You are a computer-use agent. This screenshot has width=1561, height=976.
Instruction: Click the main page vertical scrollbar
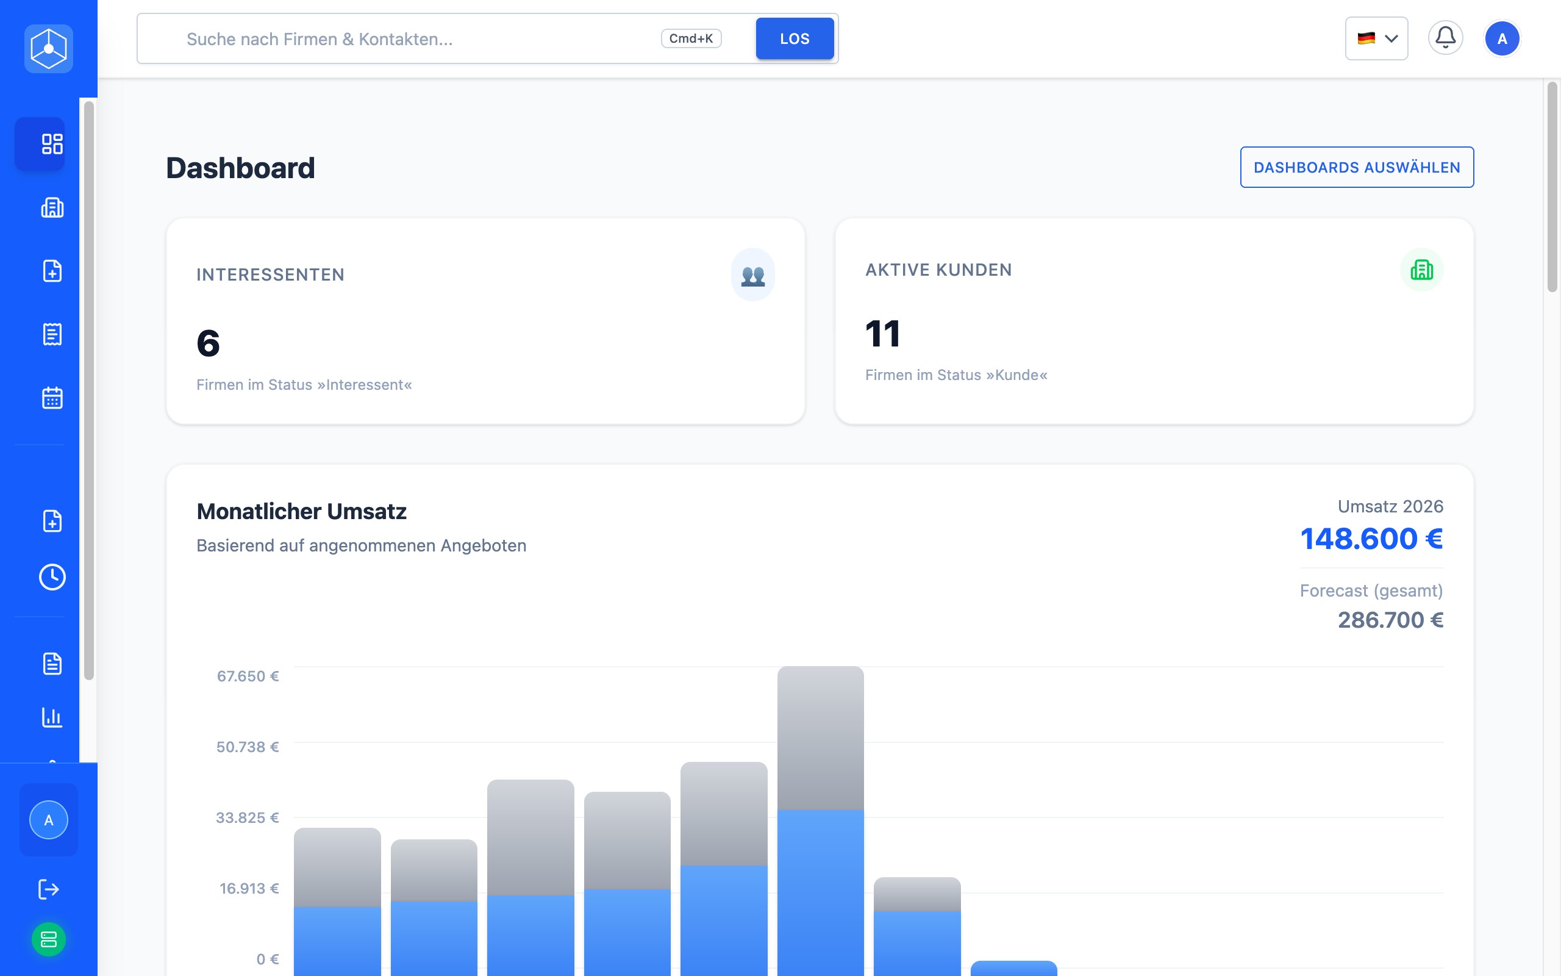pos(1552,187)
